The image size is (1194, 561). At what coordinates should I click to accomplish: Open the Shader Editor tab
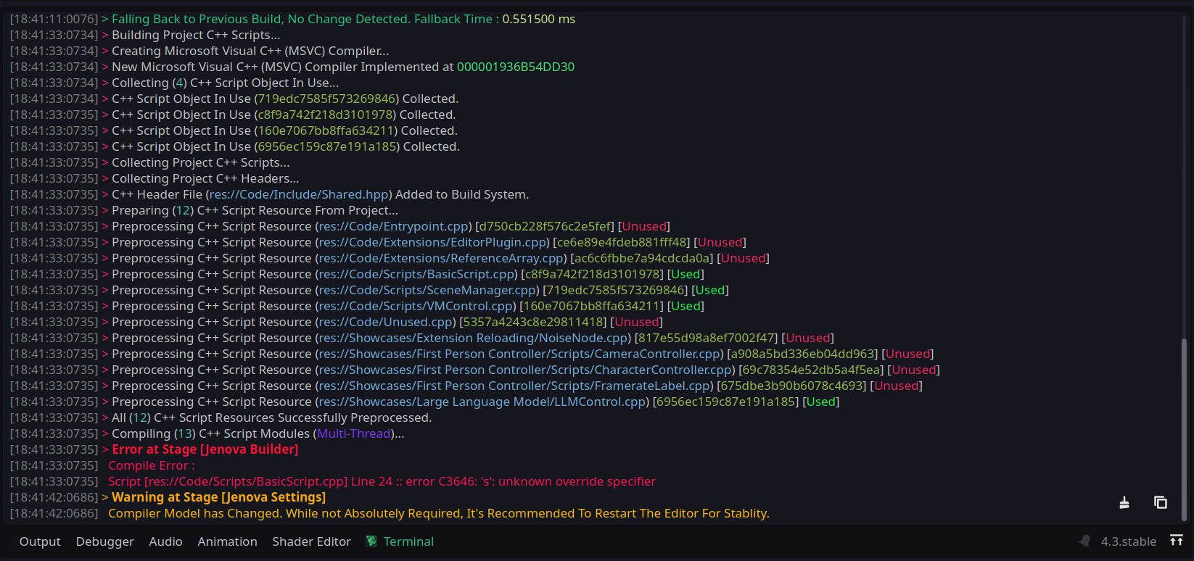pos(312,541)
